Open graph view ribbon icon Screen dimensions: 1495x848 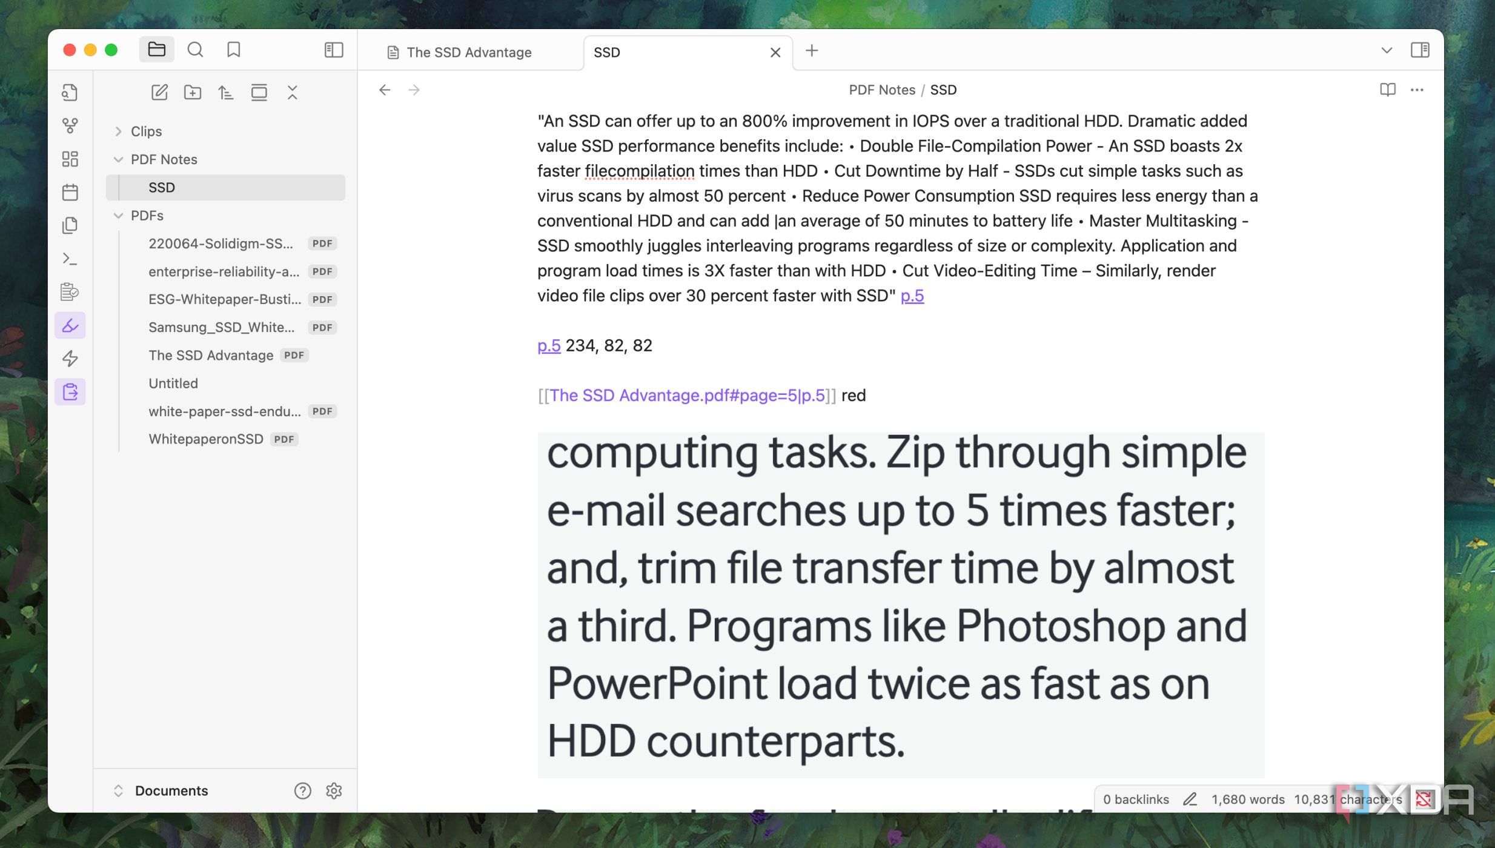click(x=70, y=126)
